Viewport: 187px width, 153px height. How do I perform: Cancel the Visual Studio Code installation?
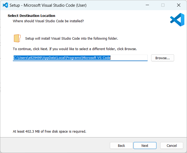[171, 145]
